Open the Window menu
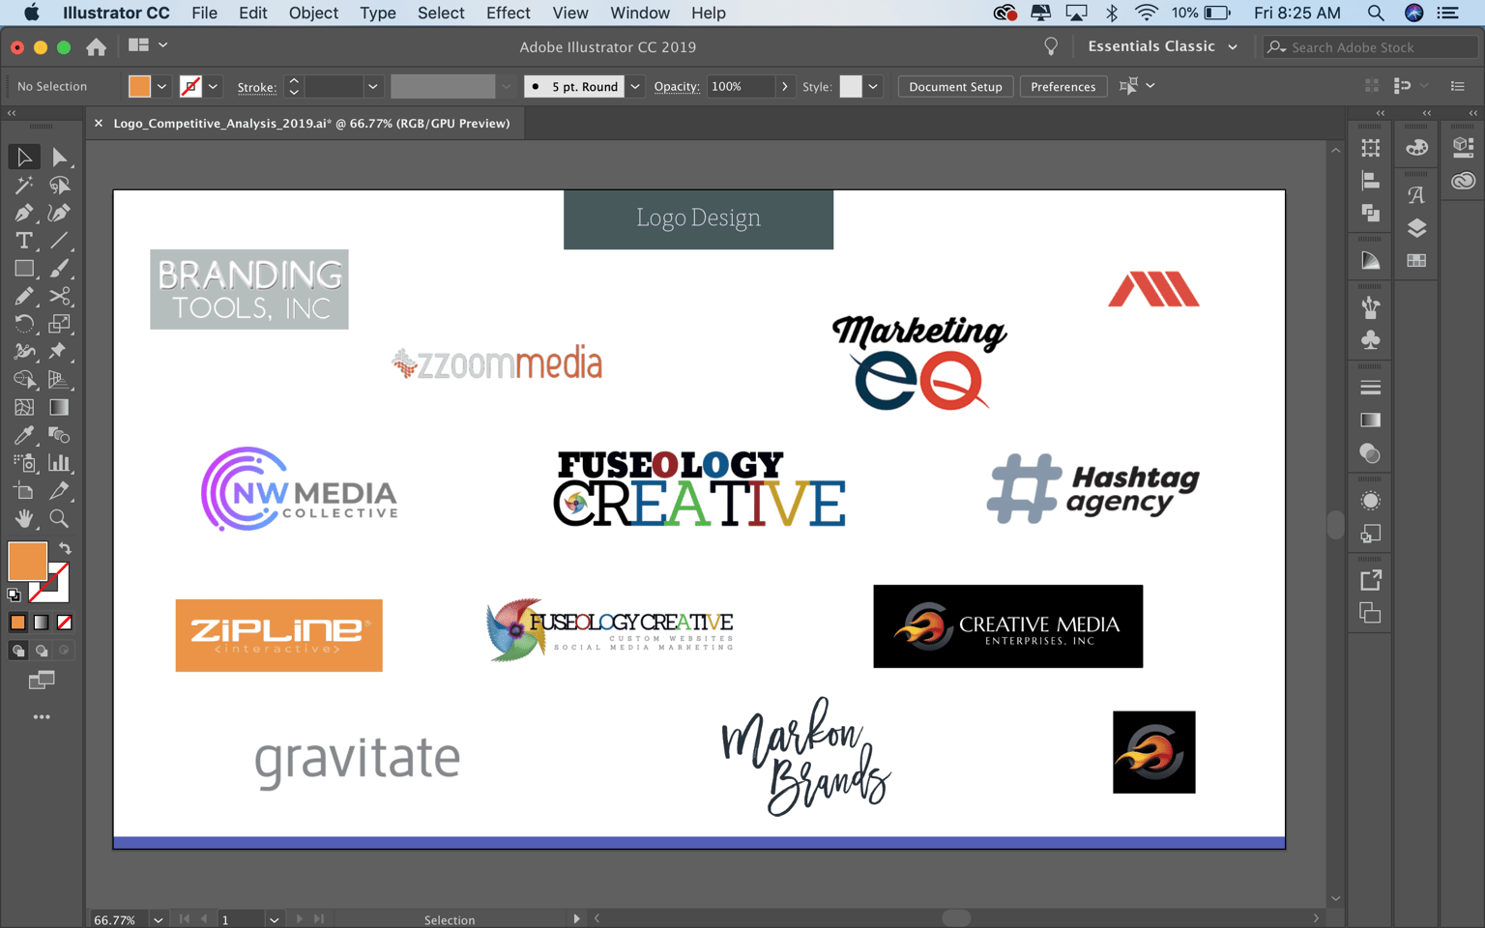Image resolution: width=1485 pixels, height=928 pixels. tap(640, 13)
